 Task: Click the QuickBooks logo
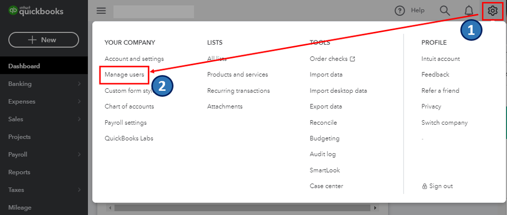36,11
